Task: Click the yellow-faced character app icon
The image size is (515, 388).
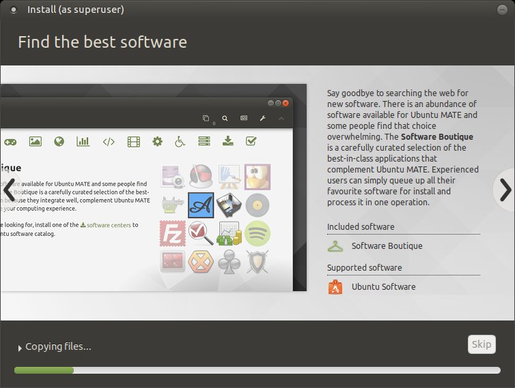Action: coord(257,177)
